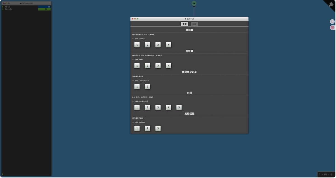This screenshot has width=336, height=178.
Task: Choose level 3 in 杂项 section
Action: pyautogui.click(x=158, y=107)
